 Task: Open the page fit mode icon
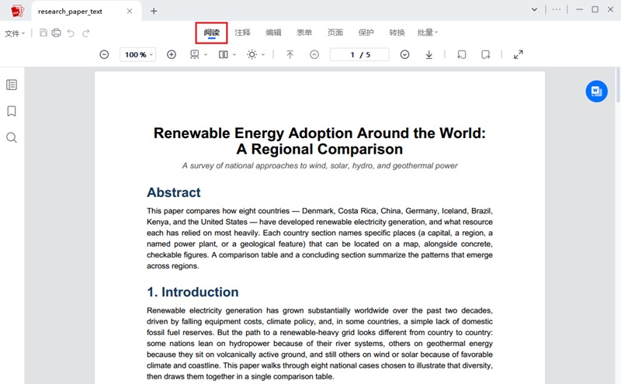(x=195, y=54)
